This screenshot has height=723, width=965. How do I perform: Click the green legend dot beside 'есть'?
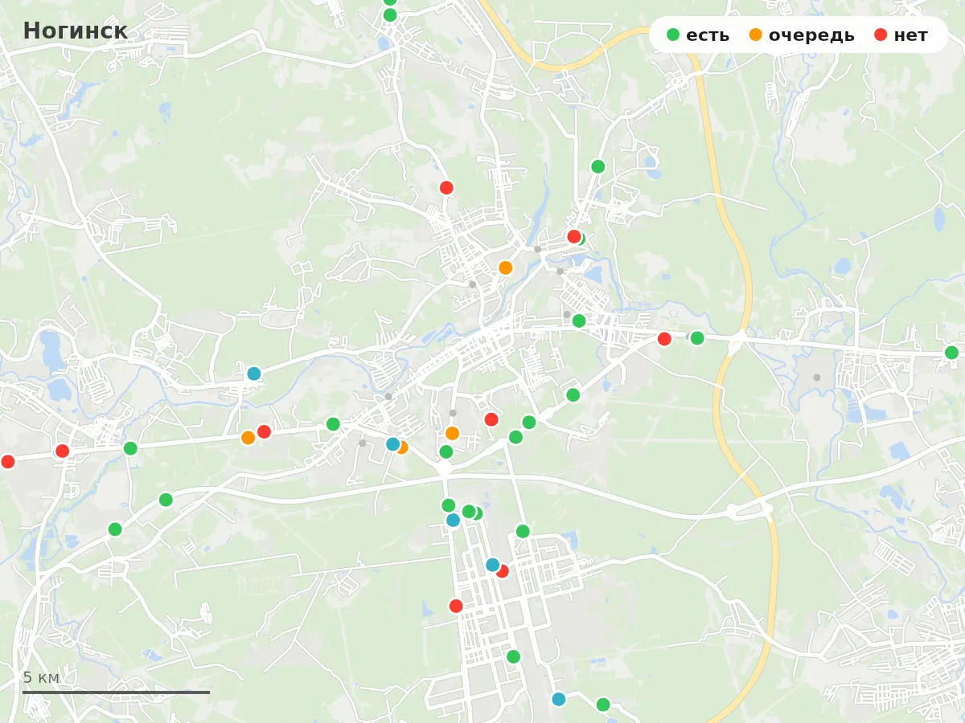[673, 35]
